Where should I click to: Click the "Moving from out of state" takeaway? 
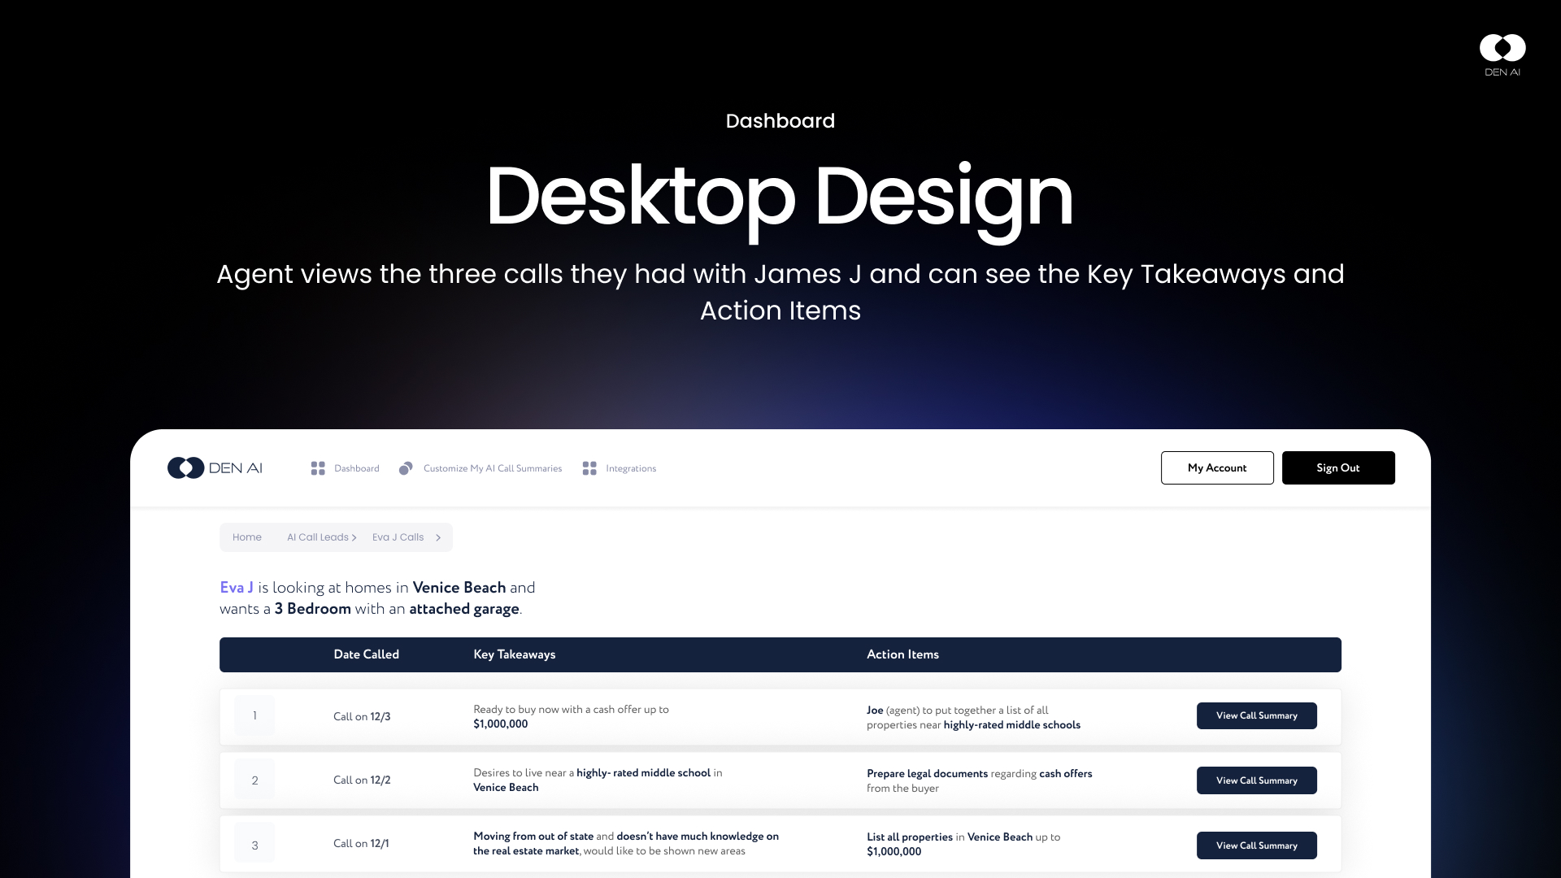click(x=626, y=843)
